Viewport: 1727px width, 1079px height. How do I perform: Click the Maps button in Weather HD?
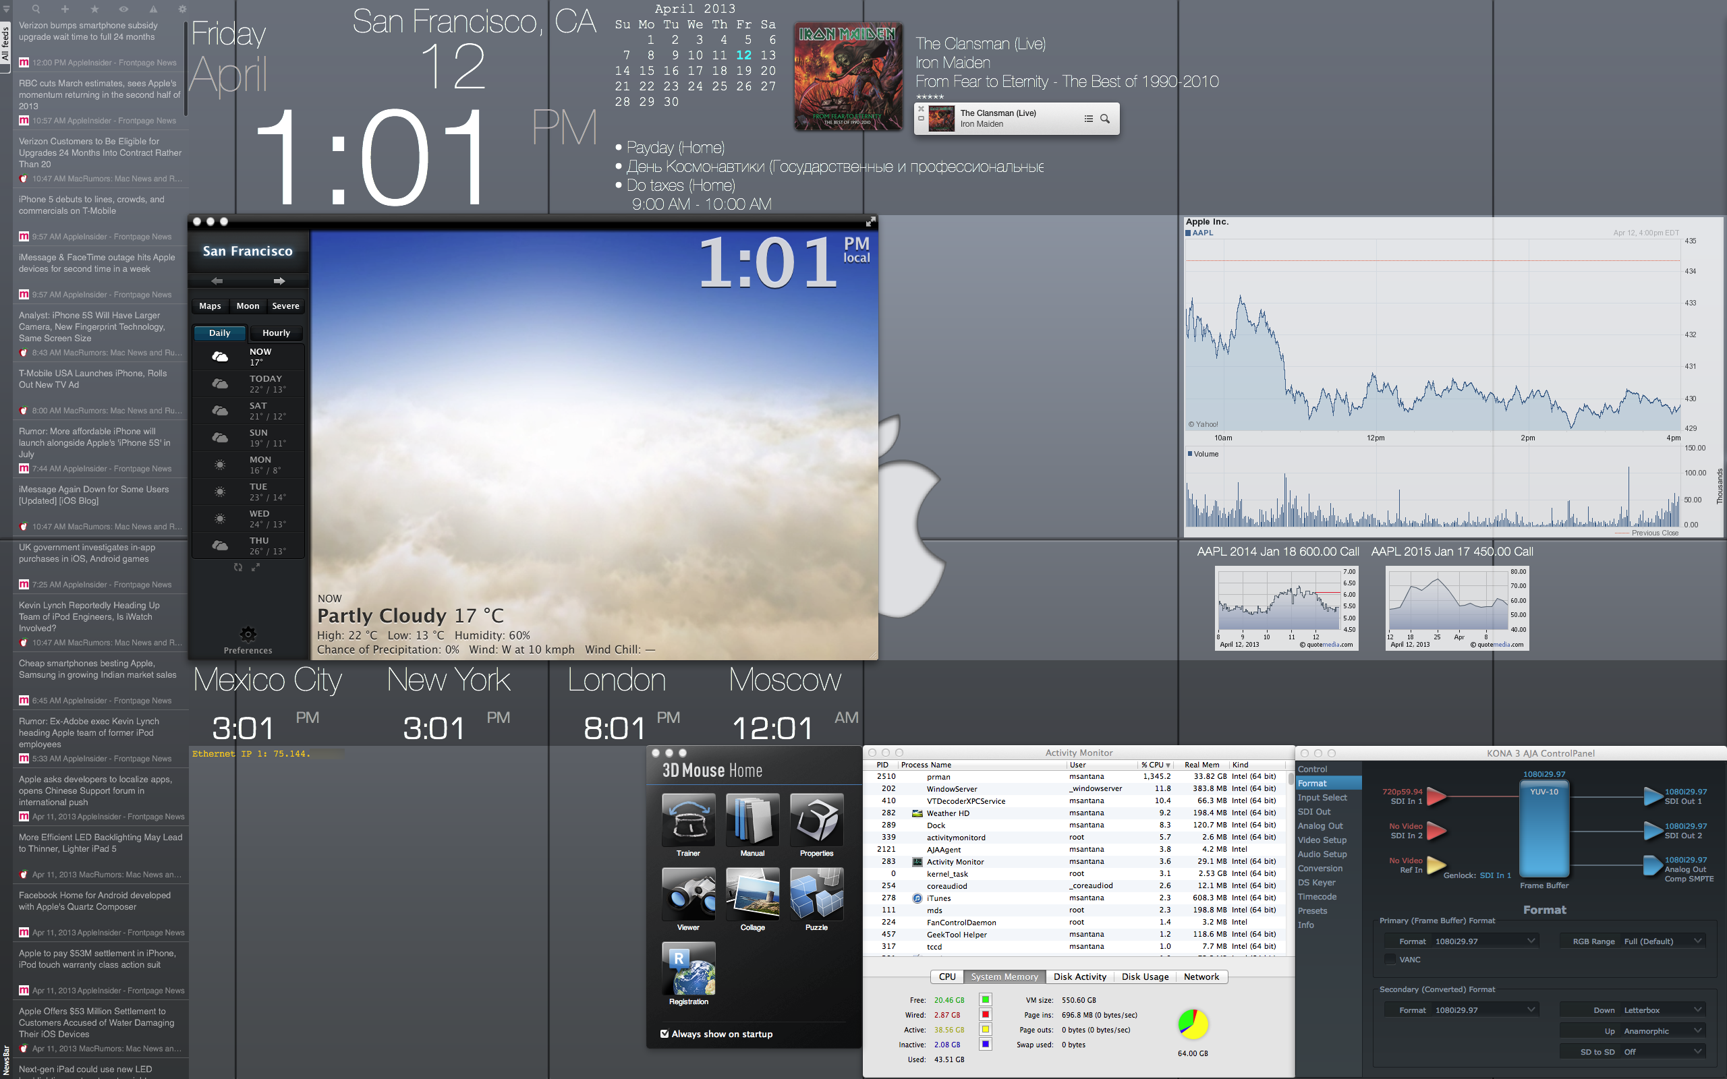pyautogui.click(x=210, y=305)
